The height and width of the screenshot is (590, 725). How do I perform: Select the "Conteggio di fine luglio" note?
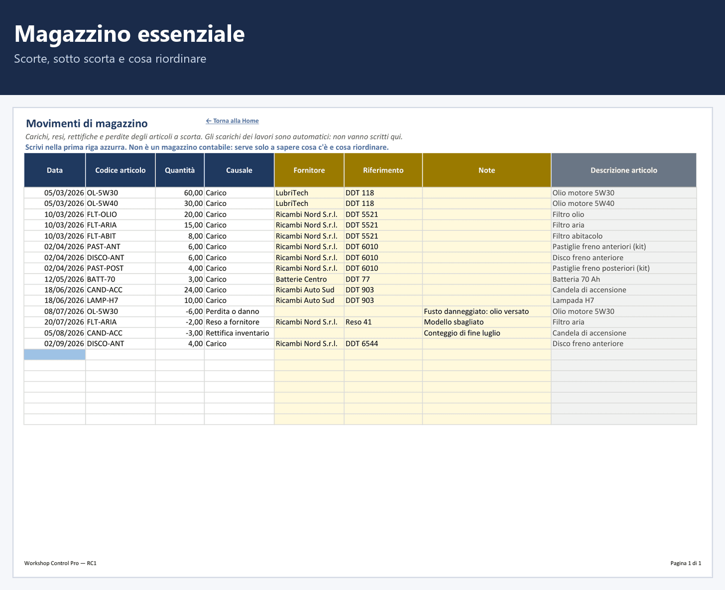[x=486, y=333]
